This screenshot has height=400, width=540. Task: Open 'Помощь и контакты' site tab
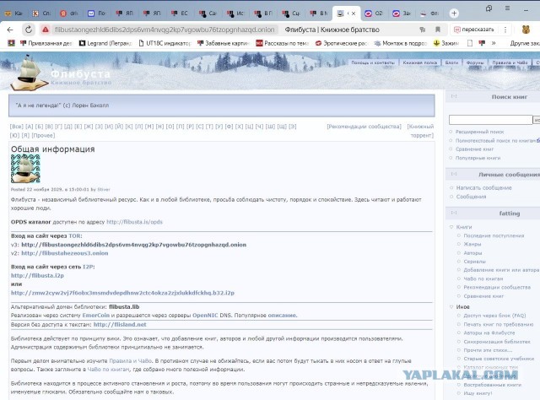pos(373,62)
